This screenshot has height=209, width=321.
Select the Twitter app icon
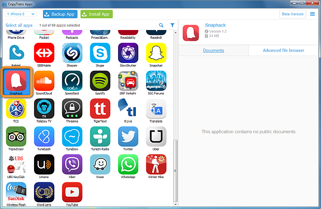(128, 136)
